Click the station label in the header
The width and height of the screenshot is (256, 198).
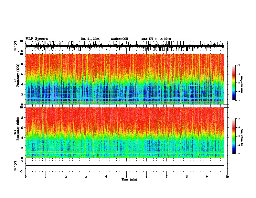(x=120, y=39)
